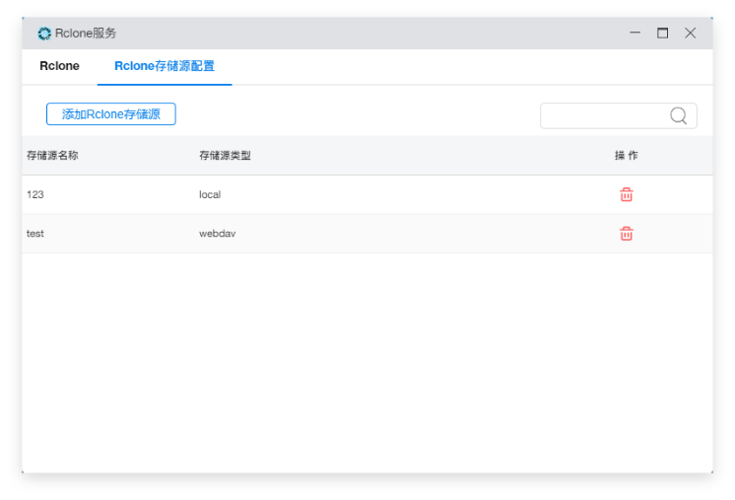Click the local storage type cell
The height and width of the screenshot is (500, 735).
pos(210,194)
